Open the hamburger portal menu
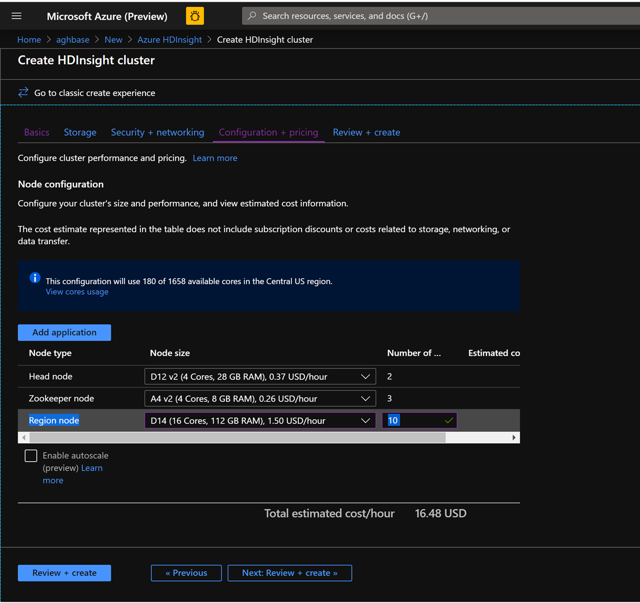Screen dimensions: 640x603 pos(16,16)
